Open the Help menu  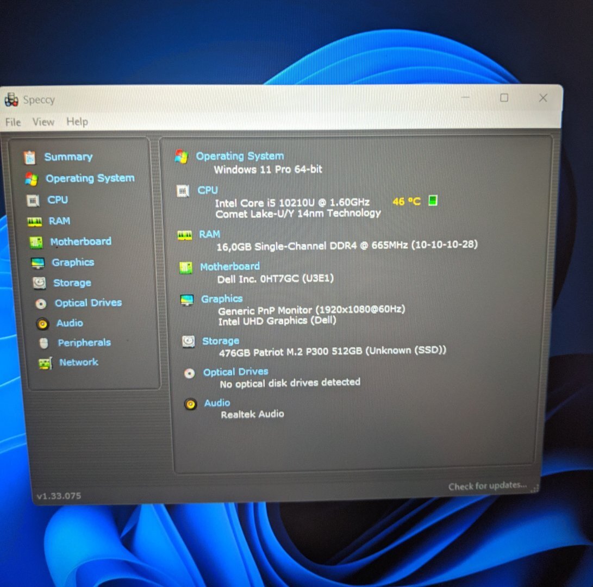coord(77,121)
